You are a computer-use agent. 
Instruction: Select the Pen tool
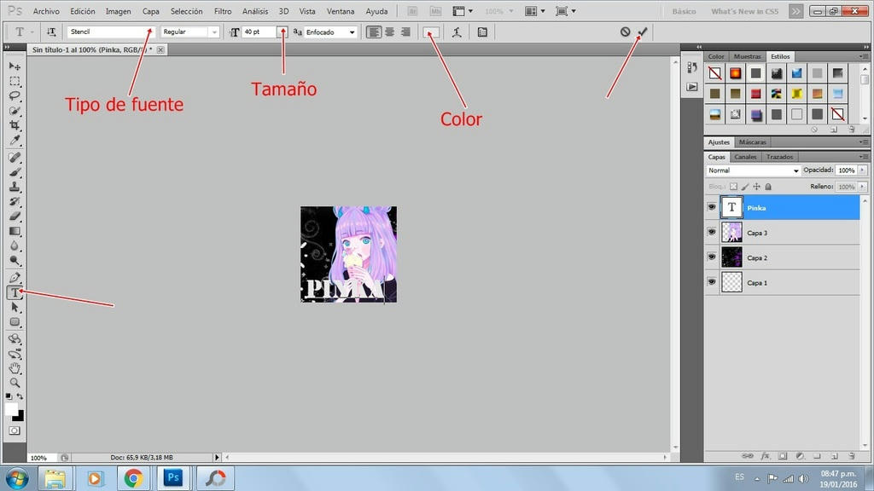pos(15,278)
